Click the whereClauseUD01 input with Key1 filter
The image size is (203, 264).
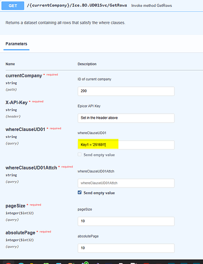pos(126,145)
